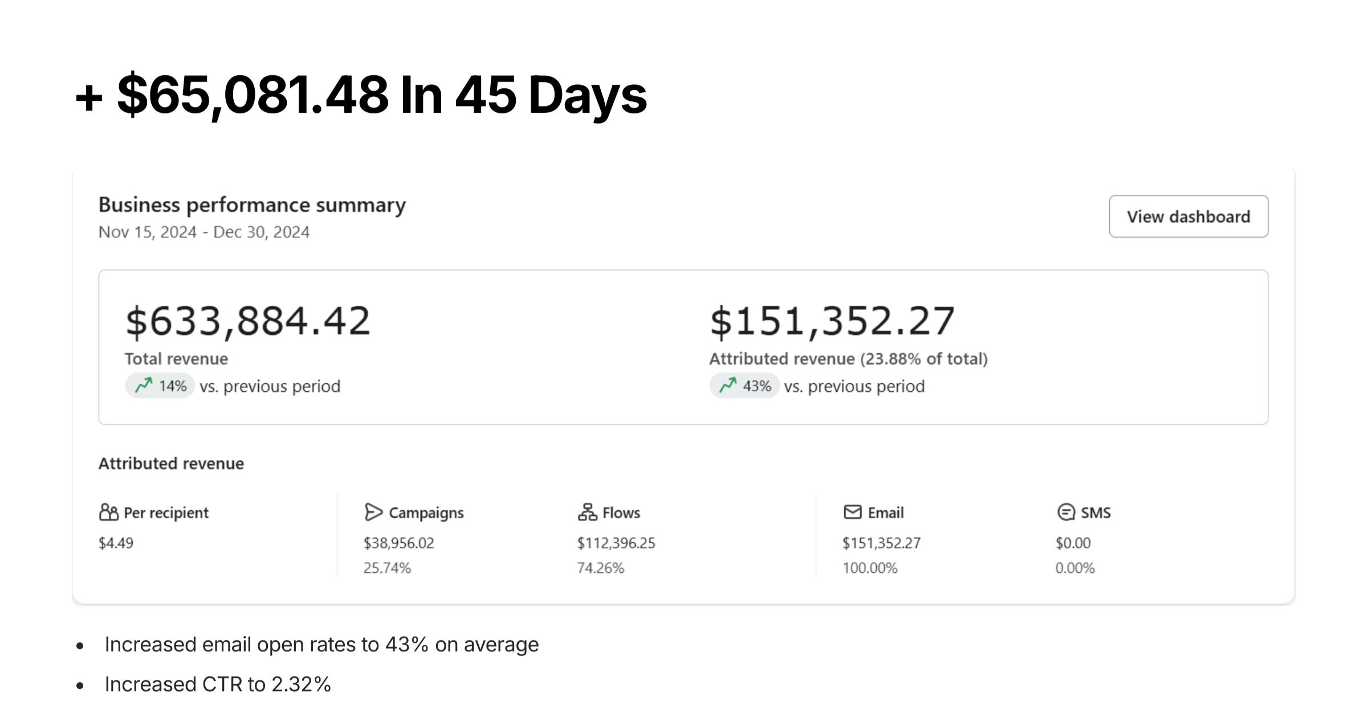Click the SMS $0.00 value
This screenshot has width=1368, height=718.
click(1073, 543)
